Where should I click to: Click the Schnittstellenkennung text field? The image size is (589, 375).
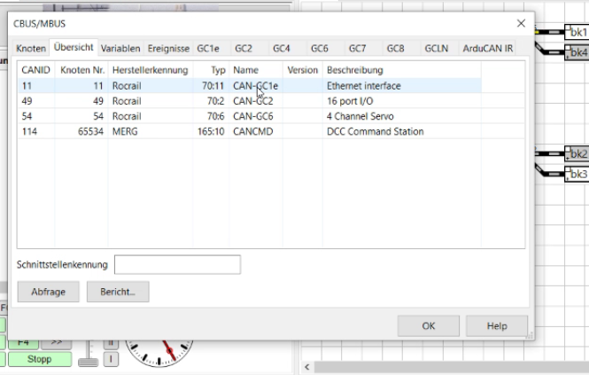pos(177,264)
